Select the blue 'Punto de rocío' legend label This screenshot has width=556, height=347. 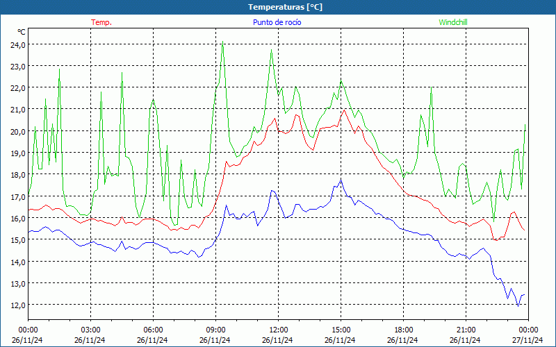click(277, 22)
